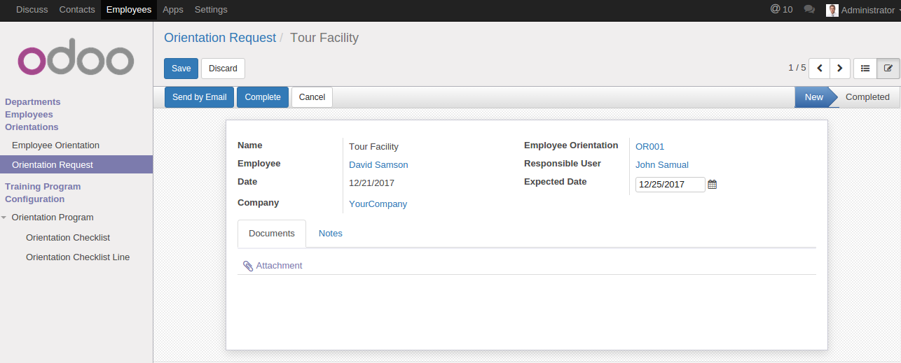Screen dimensions: 901x363
Task: Switch to form view
Action: [x=888, y=69]
